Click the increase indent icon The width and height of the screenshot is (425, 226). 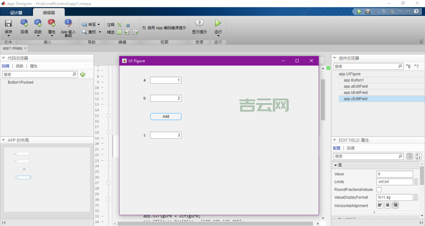127,32
